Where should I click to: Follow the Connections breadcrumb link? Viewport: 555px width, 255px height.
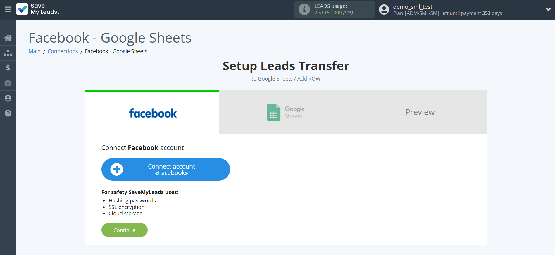coord(63,51)
